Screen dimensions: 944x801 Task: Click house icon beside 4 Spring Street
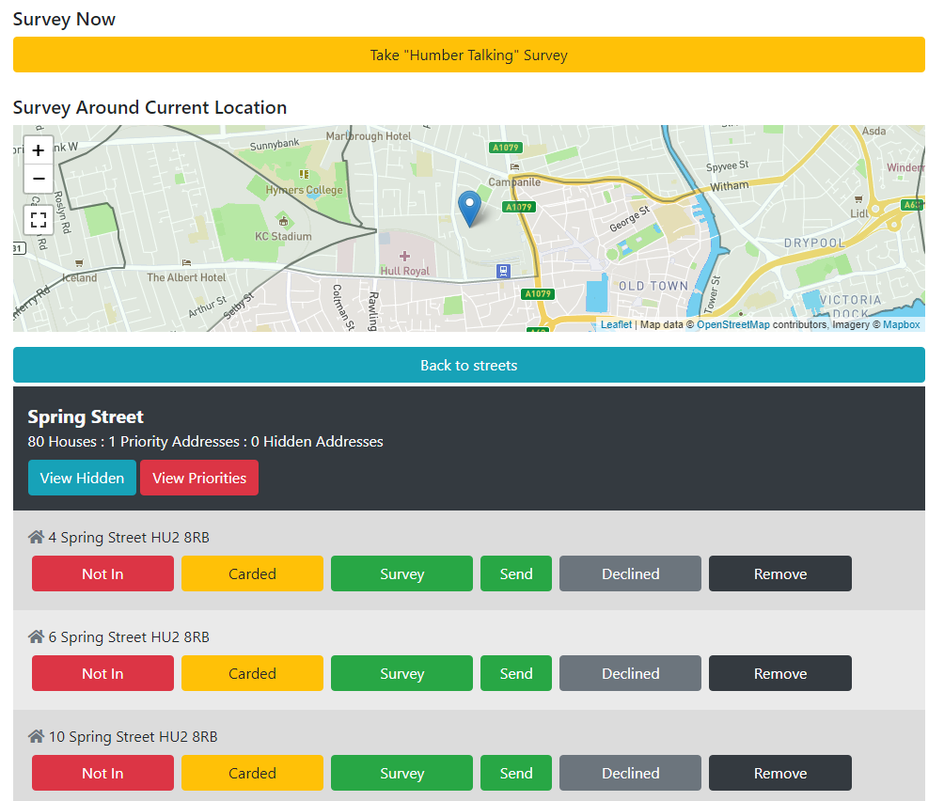(37, 538)
